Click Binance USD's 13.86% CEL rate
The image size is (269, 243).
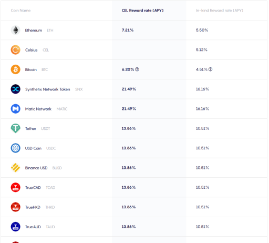(x=129, y=168)
